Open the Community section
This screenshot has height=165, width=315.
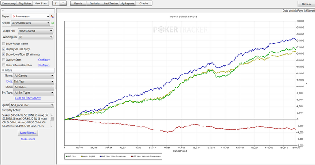point(9,4)
